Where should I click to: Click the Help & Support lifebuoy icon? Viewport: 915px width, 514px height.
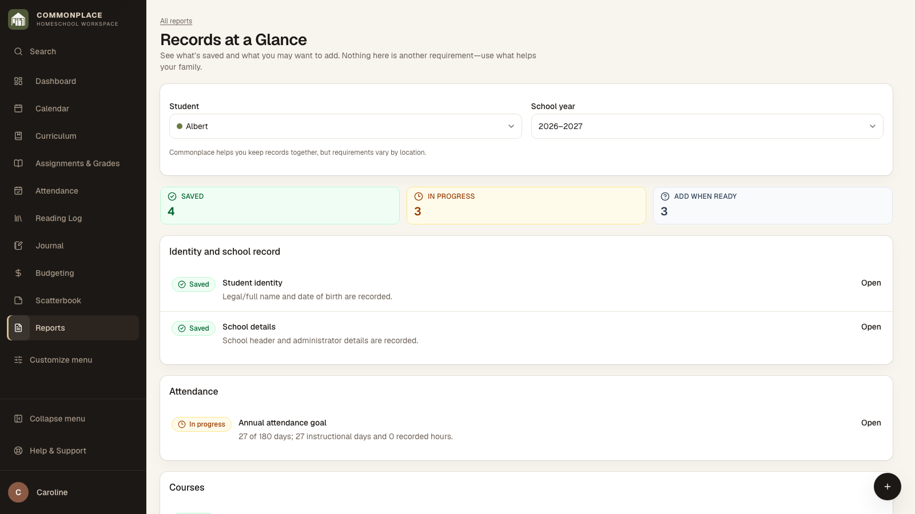point(18,451)
